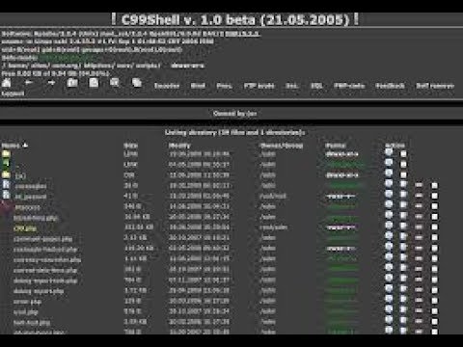Open the Feedback page
Viewport: 463px width, 347px height.
[x=390, y=86]
